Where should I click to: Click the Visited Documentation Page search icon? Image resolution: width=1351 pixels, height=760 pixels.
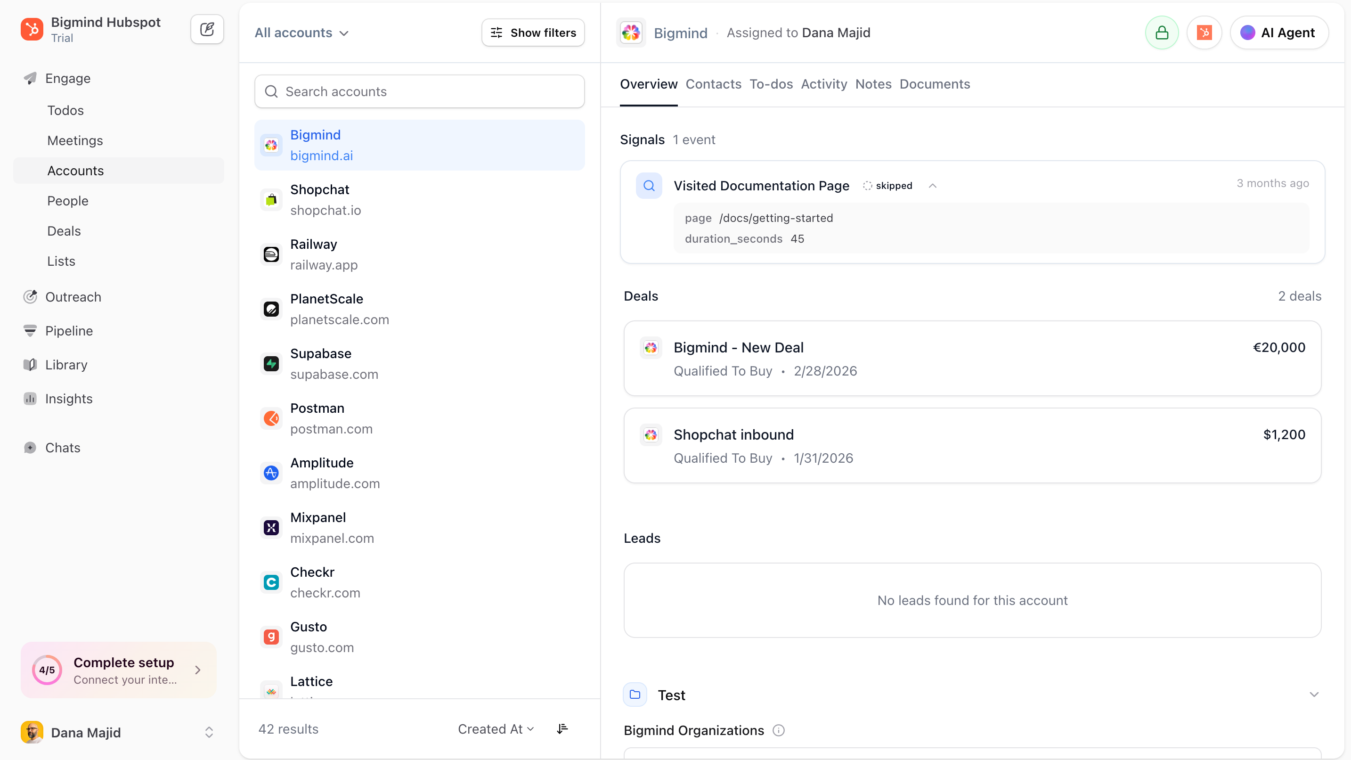(x=649, y=186)
